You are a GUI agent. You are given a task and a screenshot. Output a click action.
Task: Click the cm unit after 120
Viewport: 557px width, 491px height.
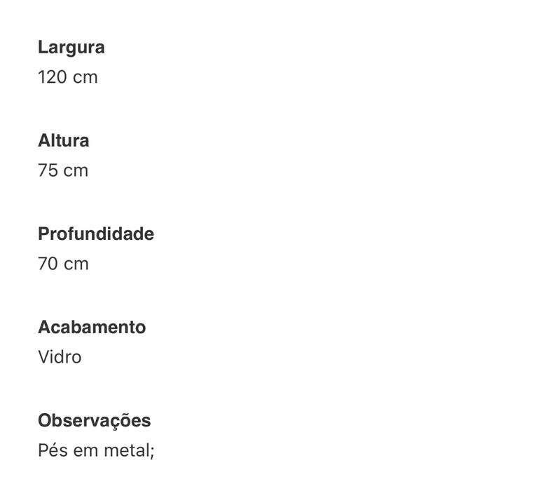click(x=85, y=77)
